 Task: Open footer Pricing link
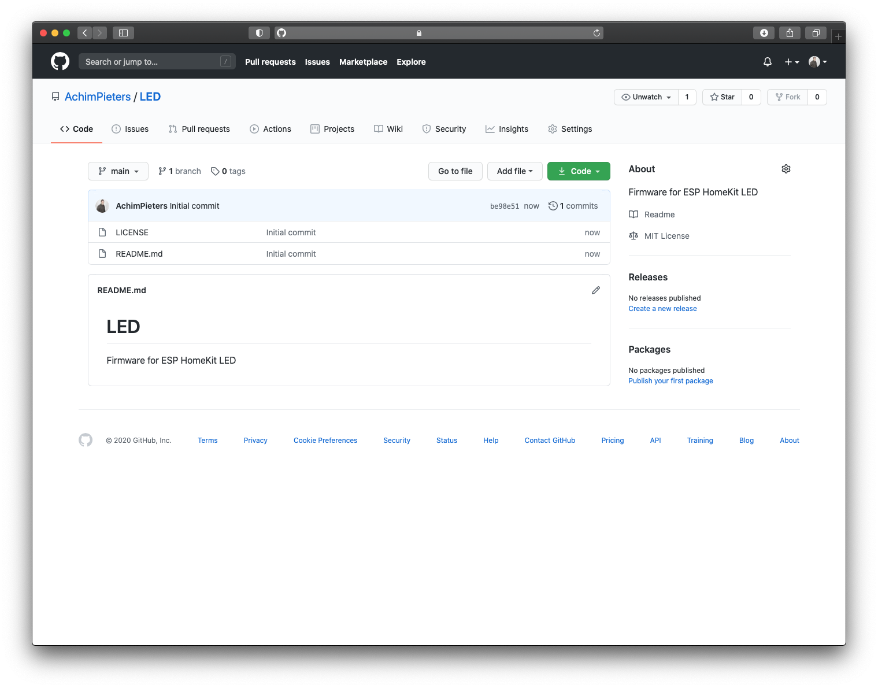click(613, 441)
